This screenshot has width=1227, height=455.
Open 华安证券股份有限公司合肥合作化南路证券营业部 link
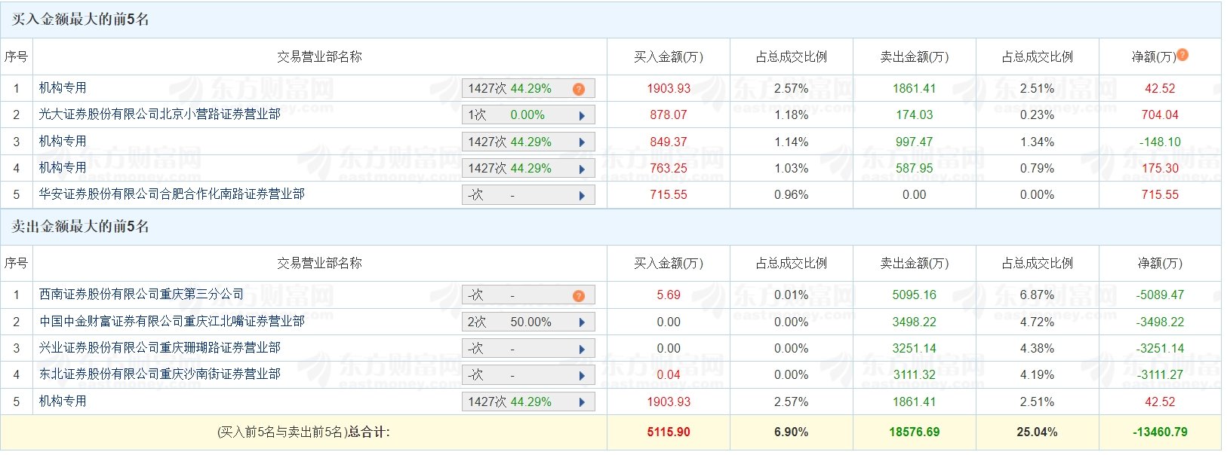pos(172,194)
